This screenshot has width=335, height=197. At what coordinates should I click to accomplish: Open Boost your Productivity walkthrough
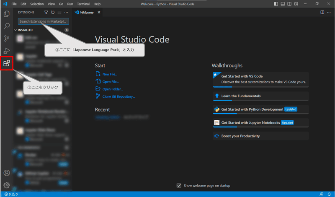coord(260,136)
